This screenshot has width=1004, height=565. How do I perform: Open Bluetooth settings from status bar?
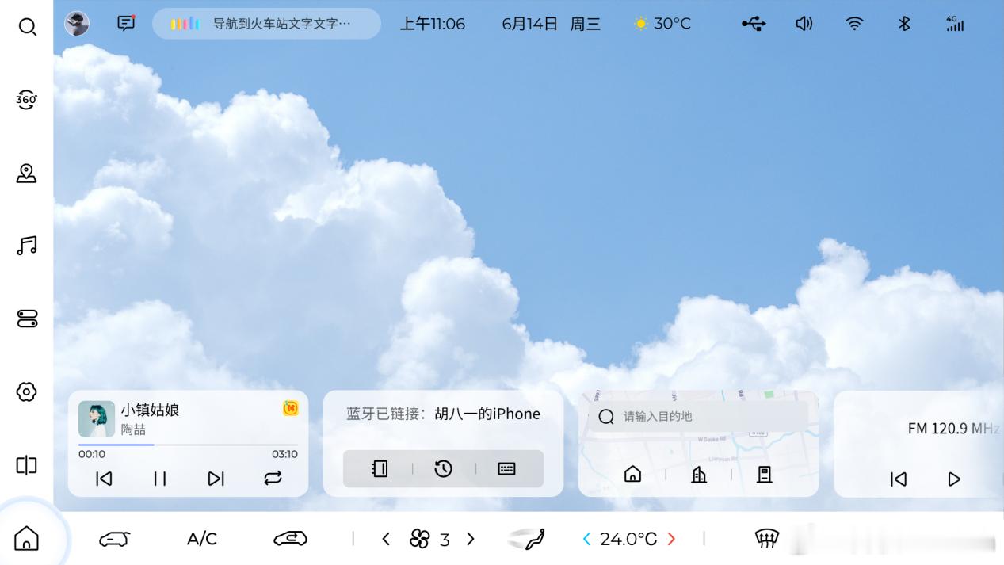click(x=904, y=24)
